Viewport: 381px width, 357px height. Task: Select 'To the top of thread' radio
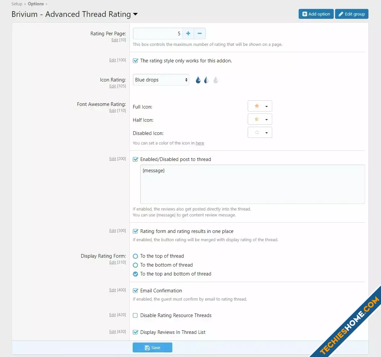tap(135, 256)
